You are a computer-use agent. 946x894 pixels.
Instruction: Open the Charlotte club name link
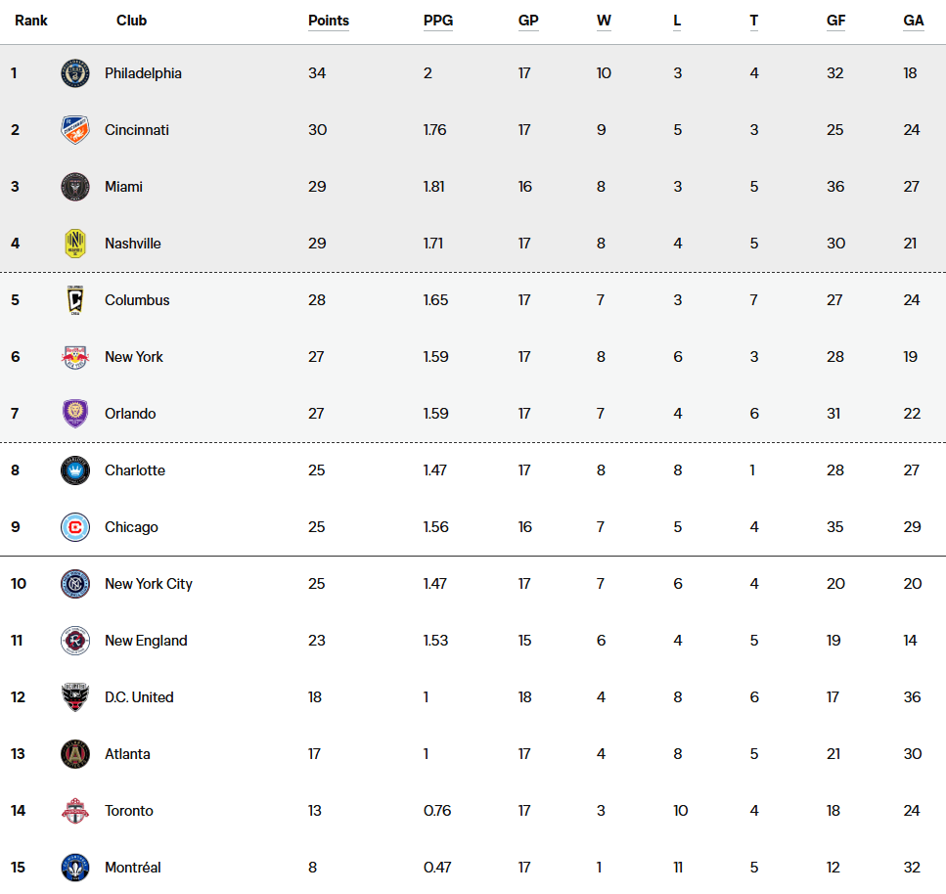pyautogui.click(x=135, y=470)
